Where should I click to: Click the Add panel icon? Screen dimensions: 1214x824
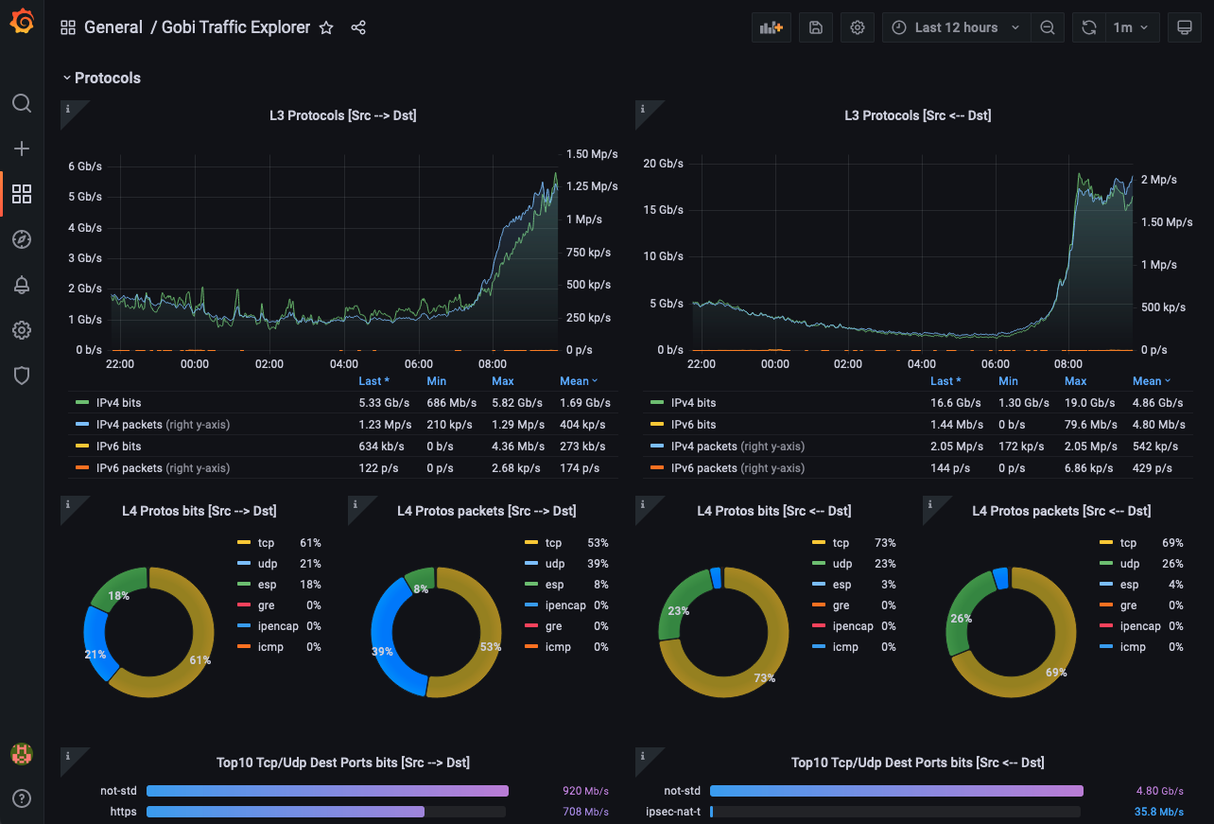(772, 27)
